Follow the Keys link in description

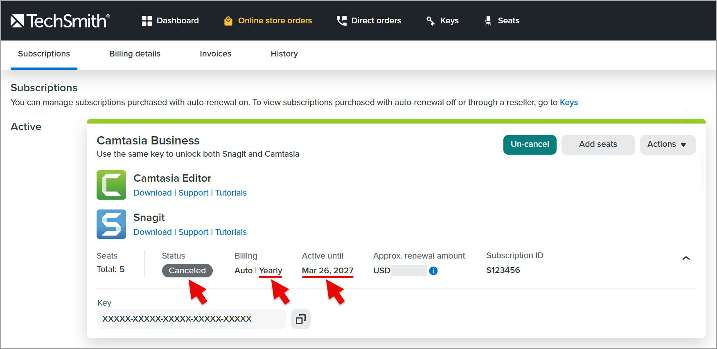point(569,103)
